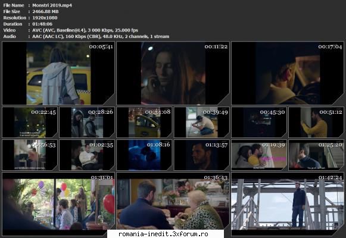Select the frame at 00:34:08
The height and width of the screenshot is (238, 346).
(x=144, y=123)
